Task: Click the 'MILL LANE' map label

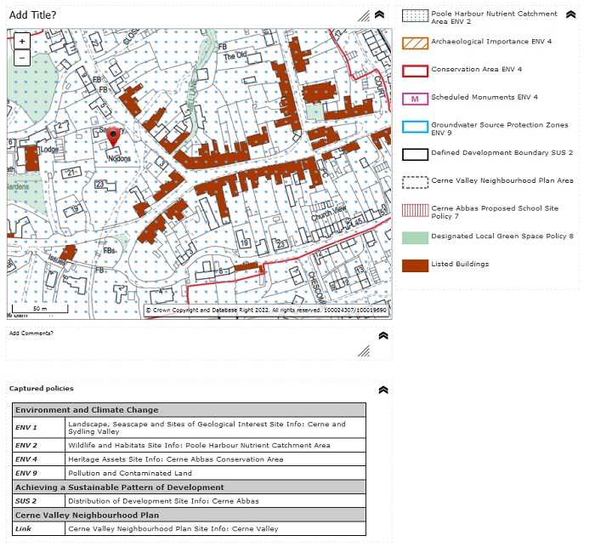Action: pyautogui.click(x=193, y=95)
